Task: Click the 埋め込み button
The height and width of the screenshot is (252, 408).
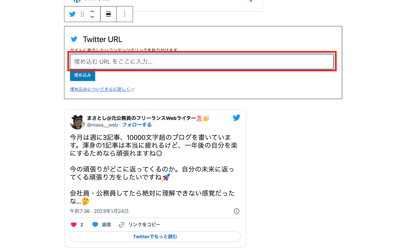Action: coord(83,75)
